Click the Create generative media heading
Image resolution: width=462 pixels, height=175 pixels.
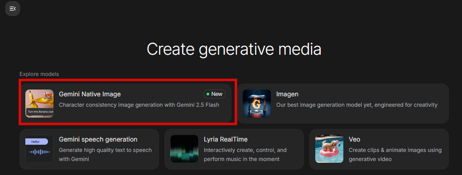click(x=234, y=49)
